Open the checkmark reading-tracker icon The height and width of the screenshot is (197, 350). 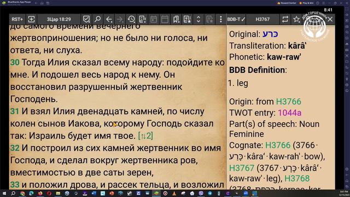(86, 19)
